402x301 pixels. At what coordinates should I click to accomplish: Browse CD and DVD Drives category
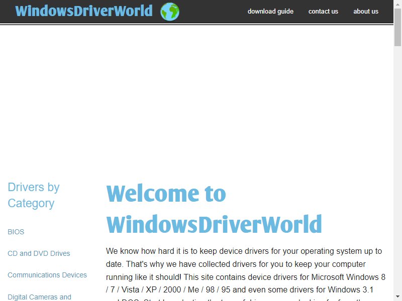click(x=39, y=253)
